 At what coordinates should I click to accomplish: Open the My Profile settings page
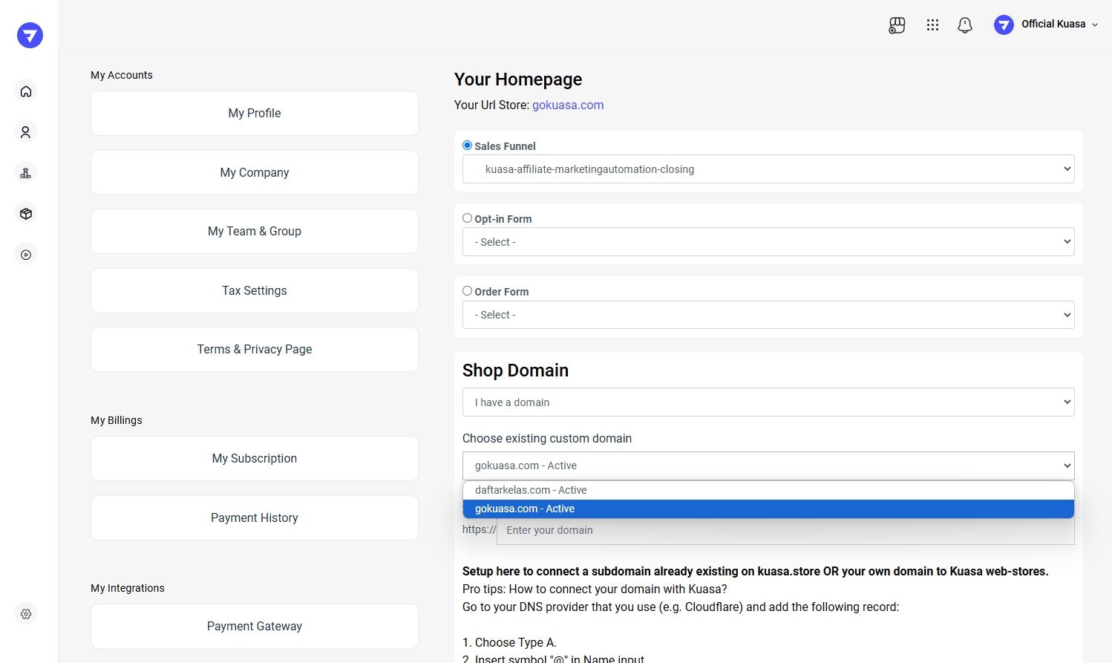pos(254,114)
